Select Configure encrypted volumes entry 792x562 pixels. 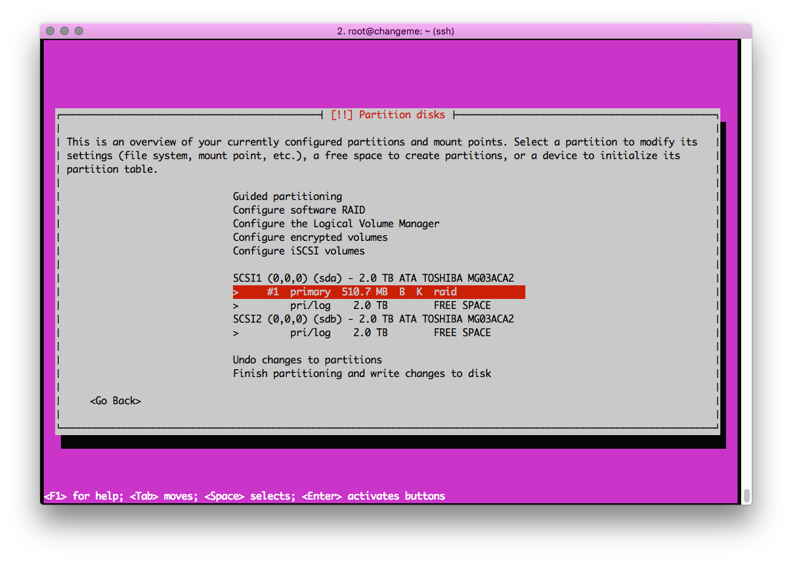click(310, 237)
